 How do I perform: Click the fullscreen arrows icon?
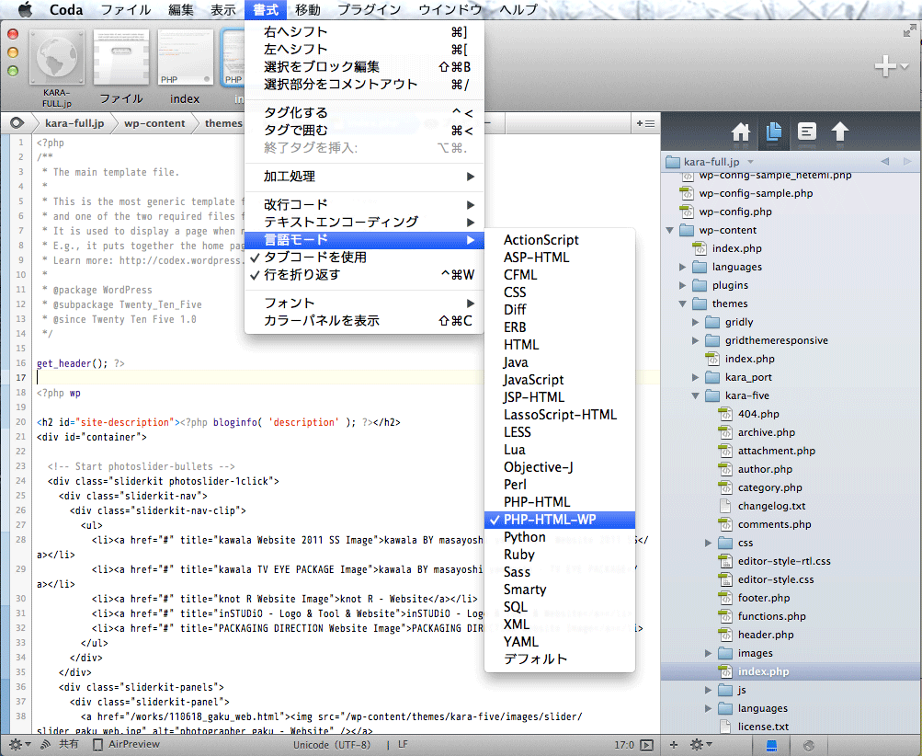[910, 30]
